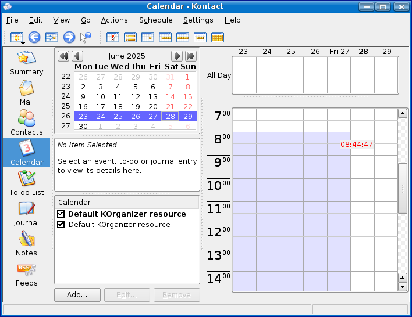This screenshot has width=412, height=317.
Task: Open the Mail component in sidebar
Action: click(x=26, y=92)
